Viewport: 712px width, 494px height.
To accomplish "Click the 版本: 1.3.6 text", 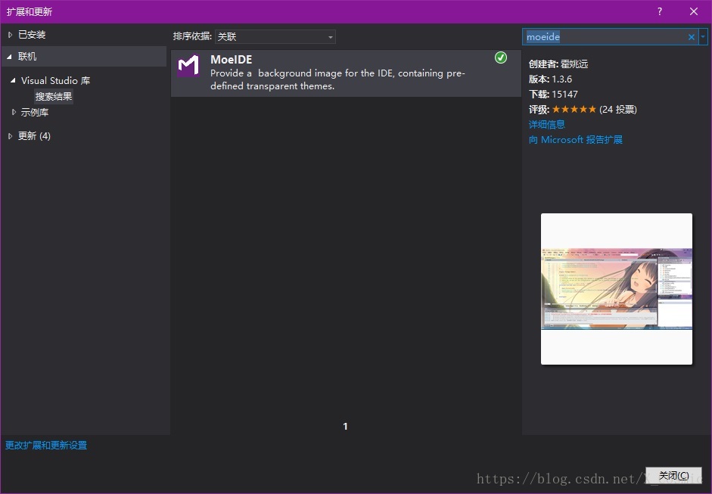I will pos(550,79).
